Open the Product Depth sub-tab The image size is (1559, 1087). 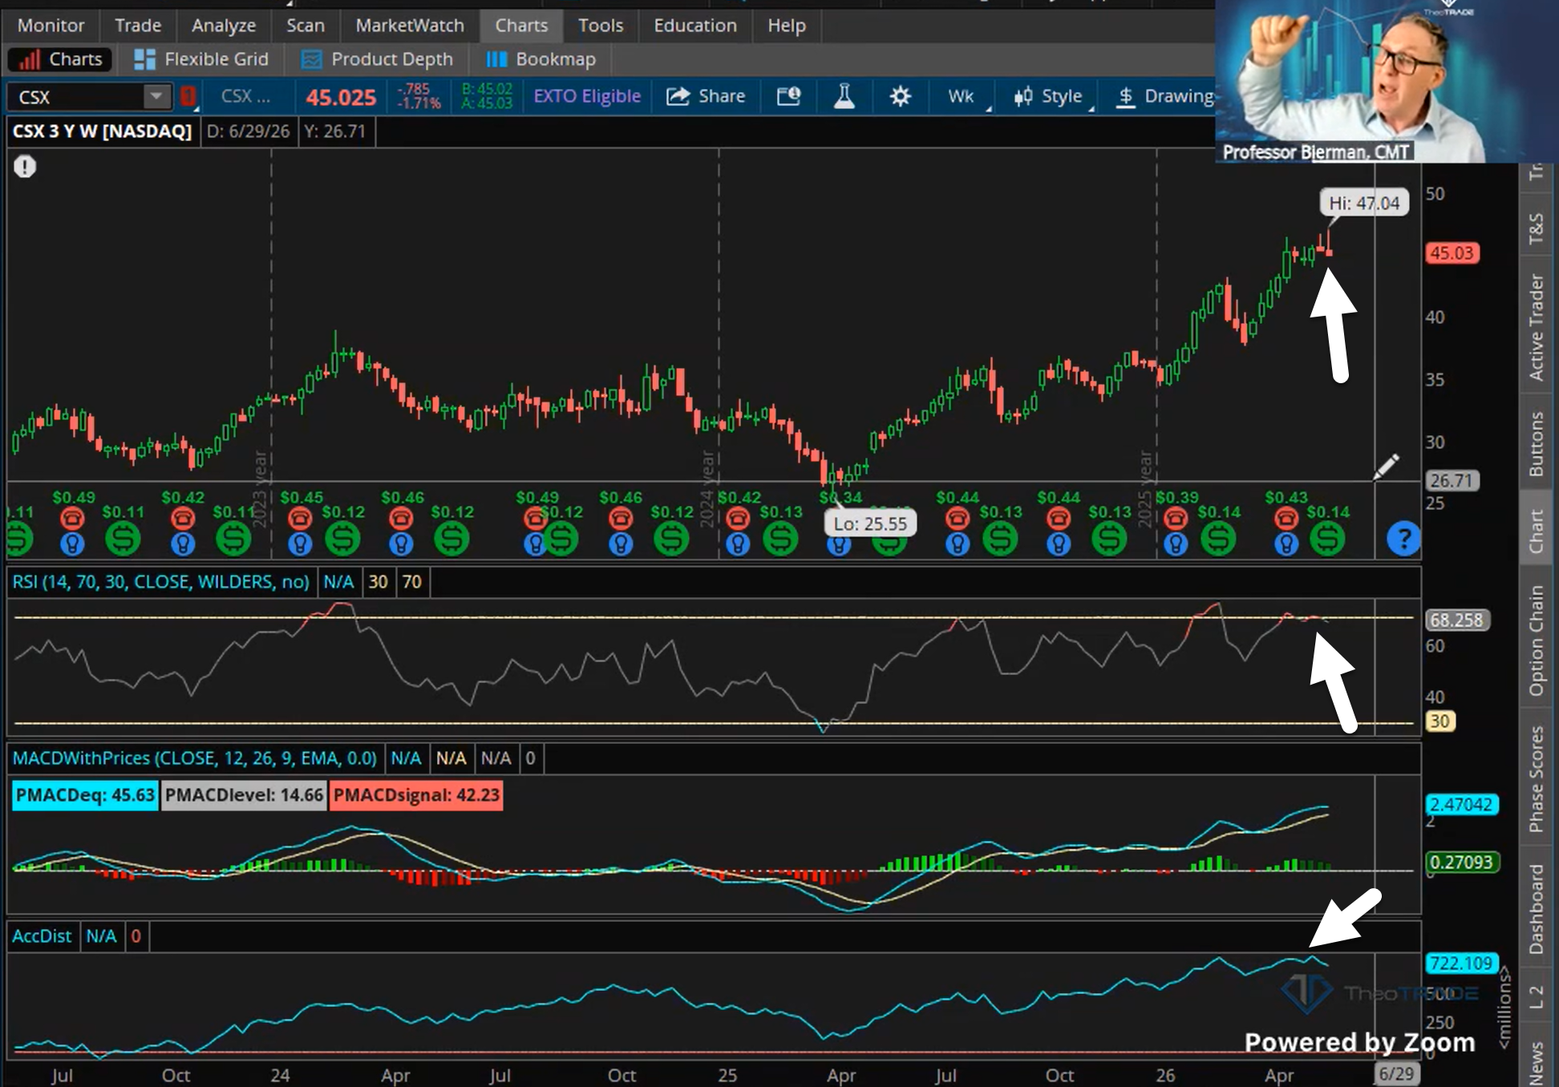coord(377,59)
